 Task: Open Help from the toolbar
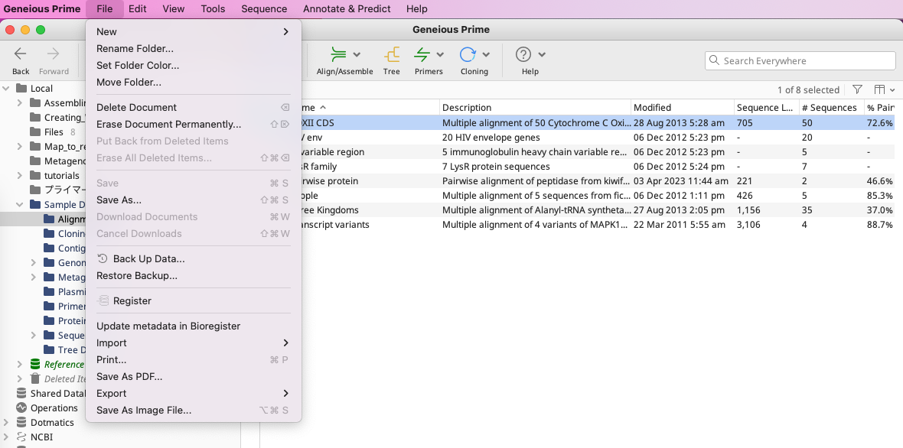tap(523, 55)
